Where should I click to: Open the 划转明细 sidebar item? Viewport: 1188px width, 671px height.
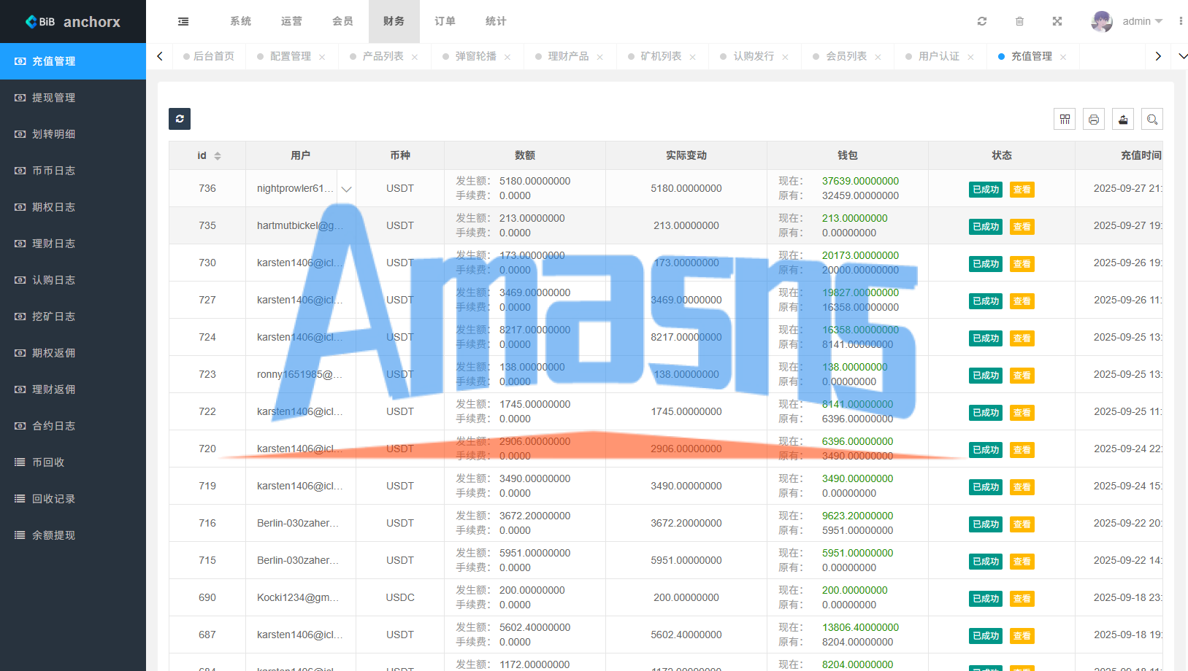click(73, 134)
